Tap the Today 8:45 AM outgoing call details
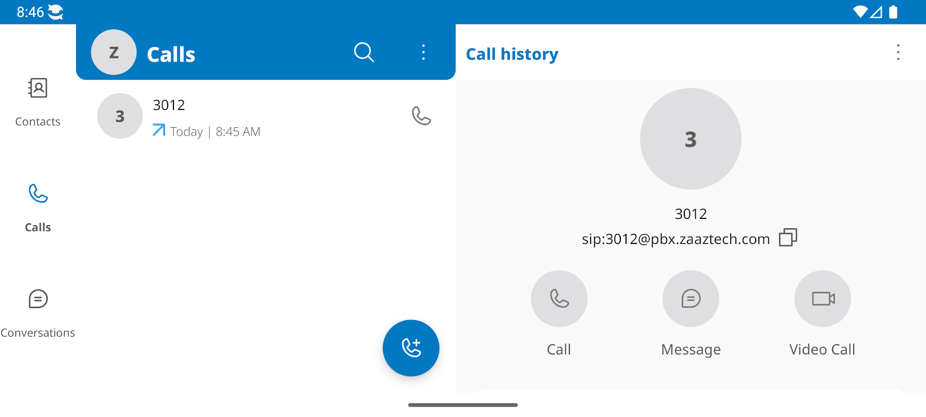926x417 pixels. pos(215,131)
